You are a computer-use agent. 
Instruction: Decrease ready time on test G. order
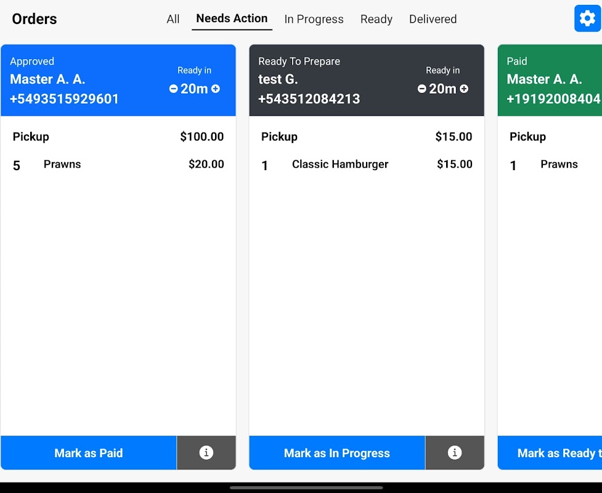pos(422,89)
